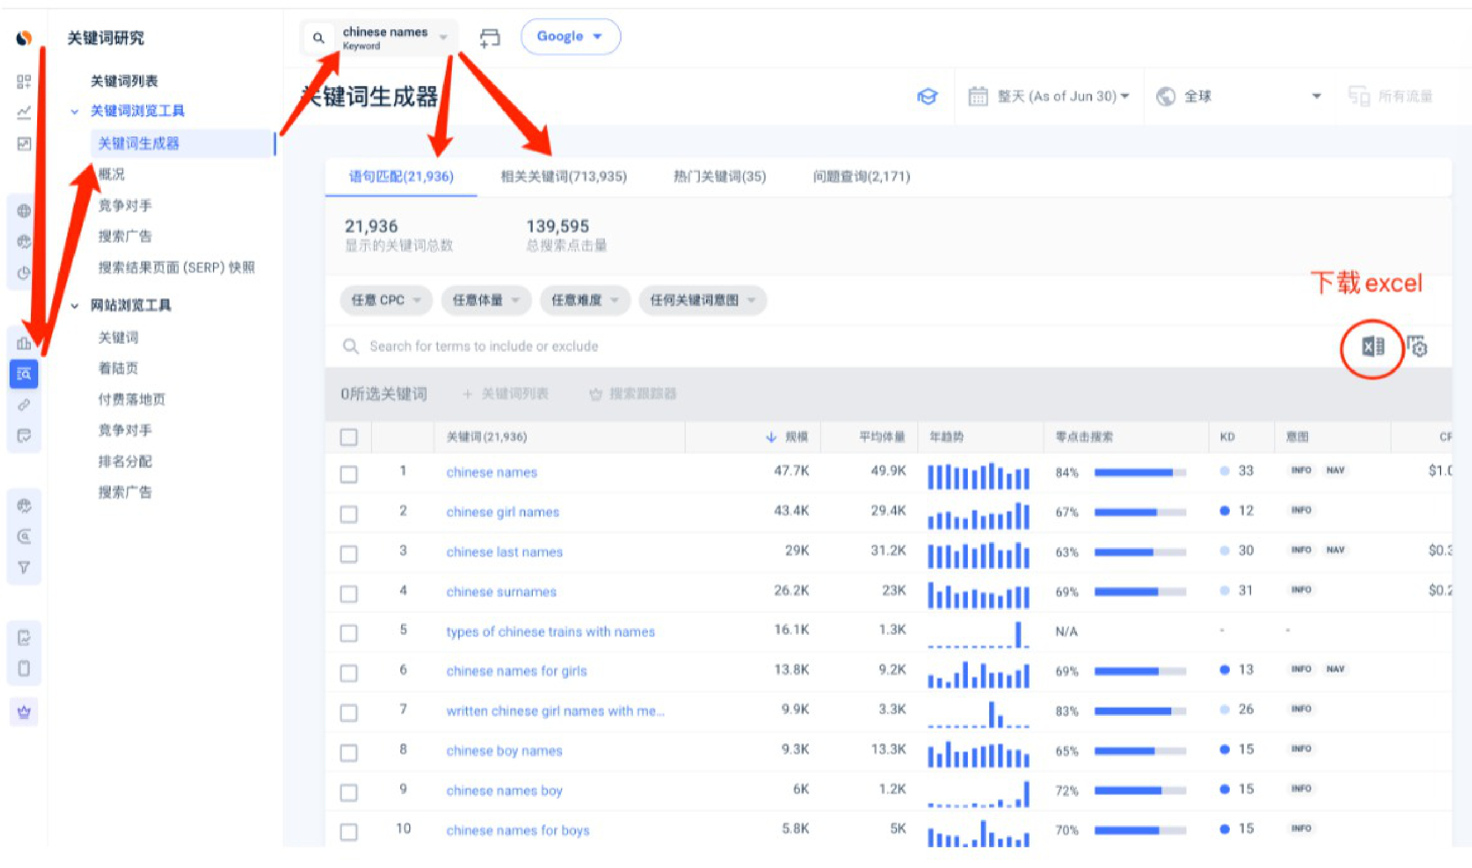Click the compare keywords icon beside Google
Screen dimensions: 1472x868
pyautogui.click(x=490, y=38)
